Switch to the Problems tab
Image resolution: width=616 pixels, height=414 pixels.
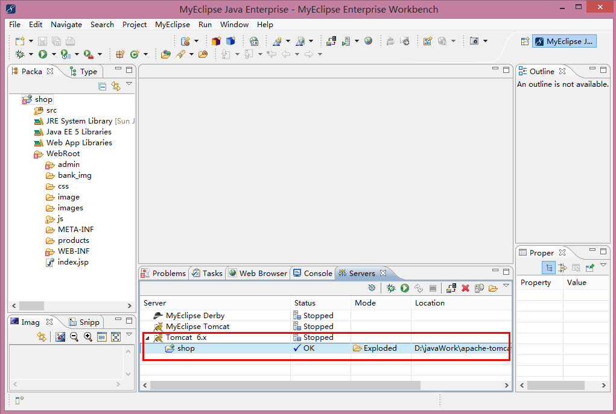point(164,273)
